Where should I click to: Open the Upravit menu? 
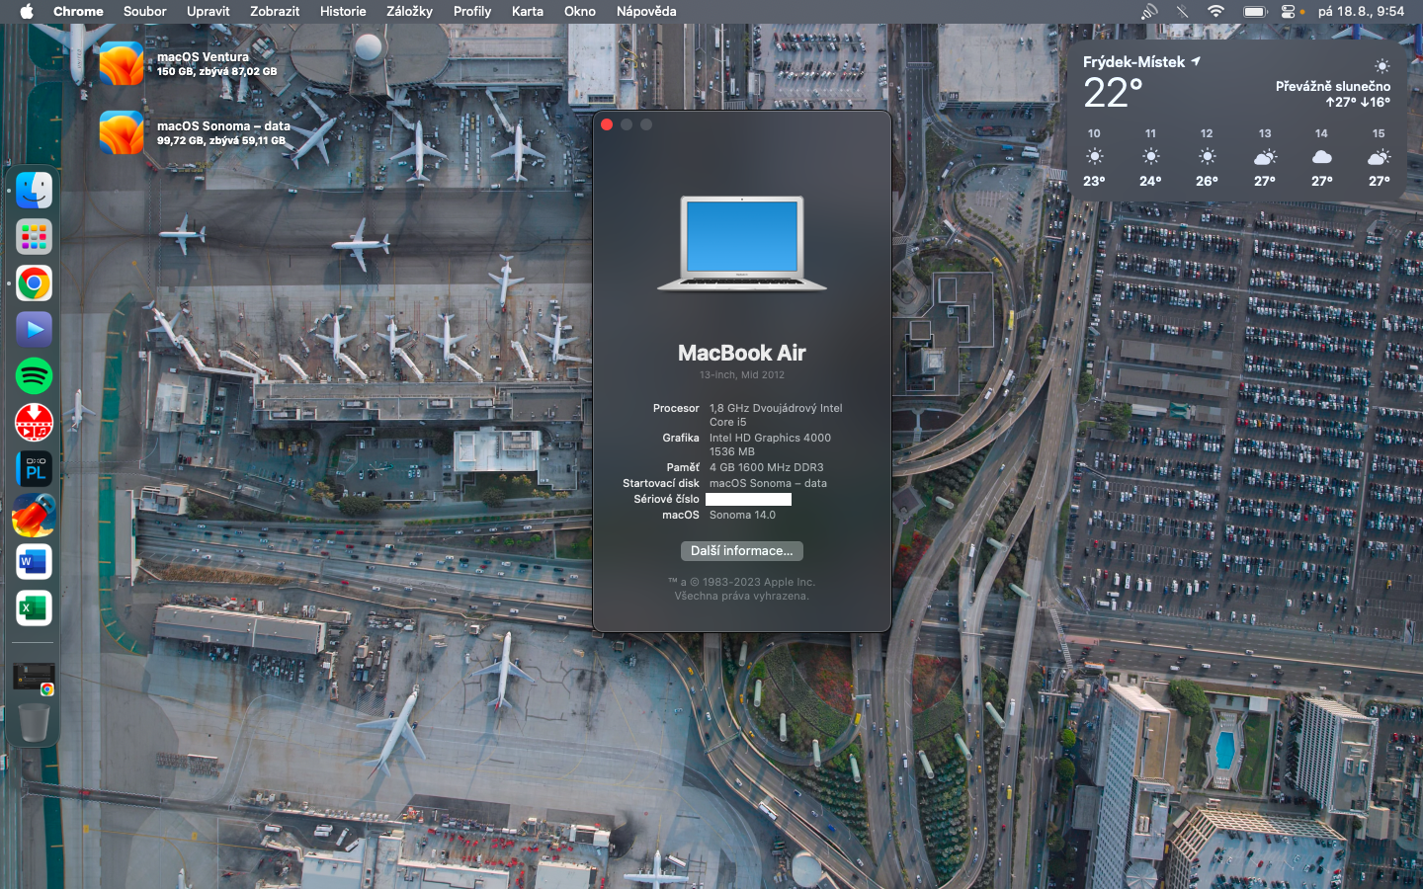pos(208,12)
